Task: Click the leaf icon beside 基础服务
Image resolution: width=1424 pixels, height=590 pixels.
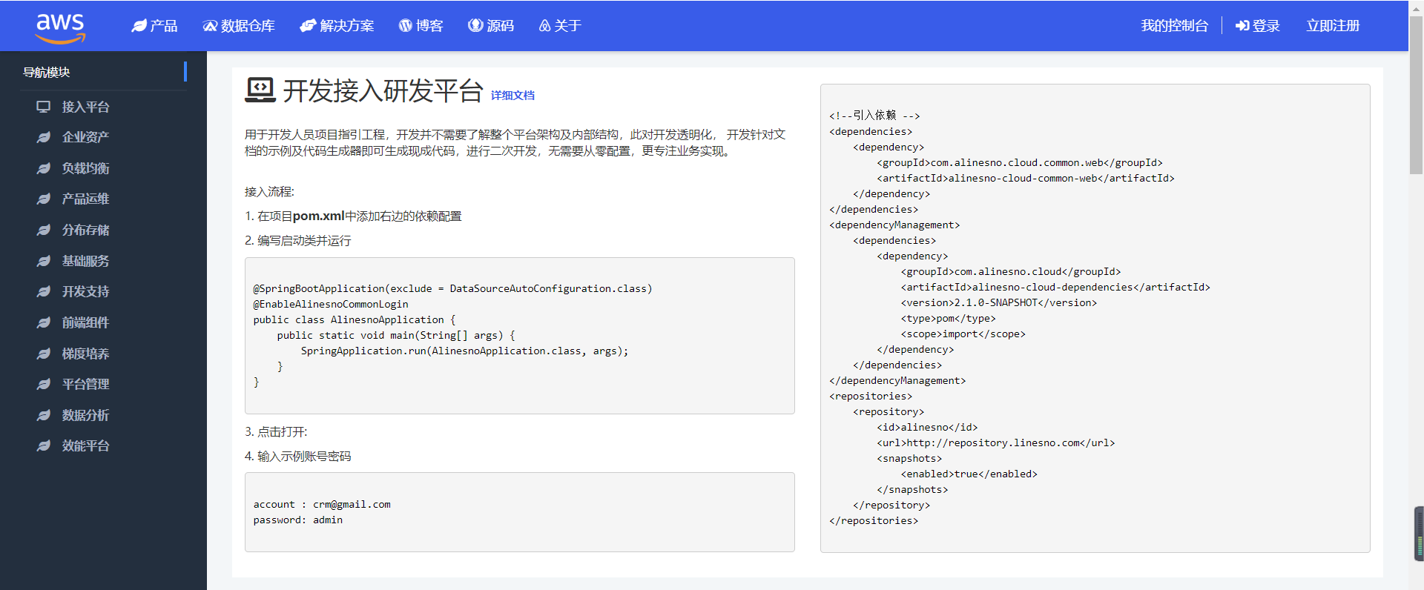Action: [x=44, y=261]
